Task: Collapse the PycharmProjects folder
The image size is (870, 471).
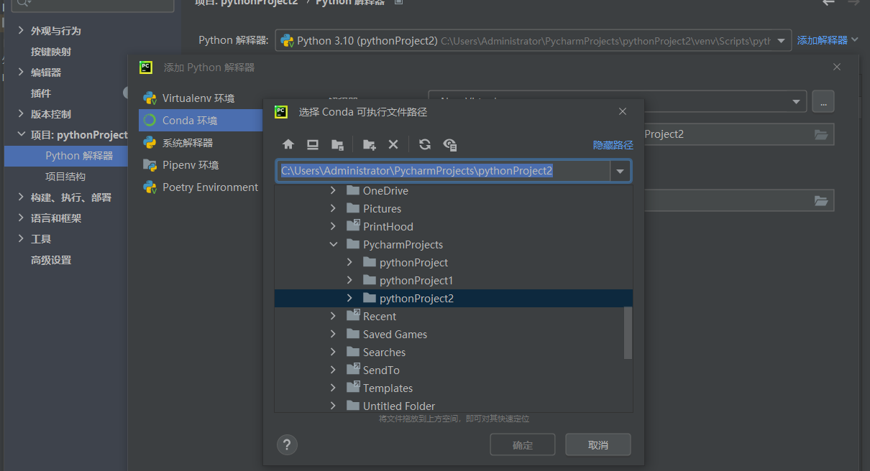Action: pos(333,245)
